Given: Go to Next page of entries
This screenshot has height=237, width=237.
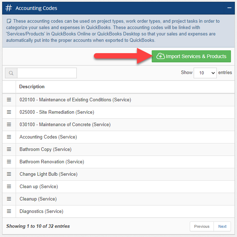Looking at the screenshot, I should tap(222, 226).
